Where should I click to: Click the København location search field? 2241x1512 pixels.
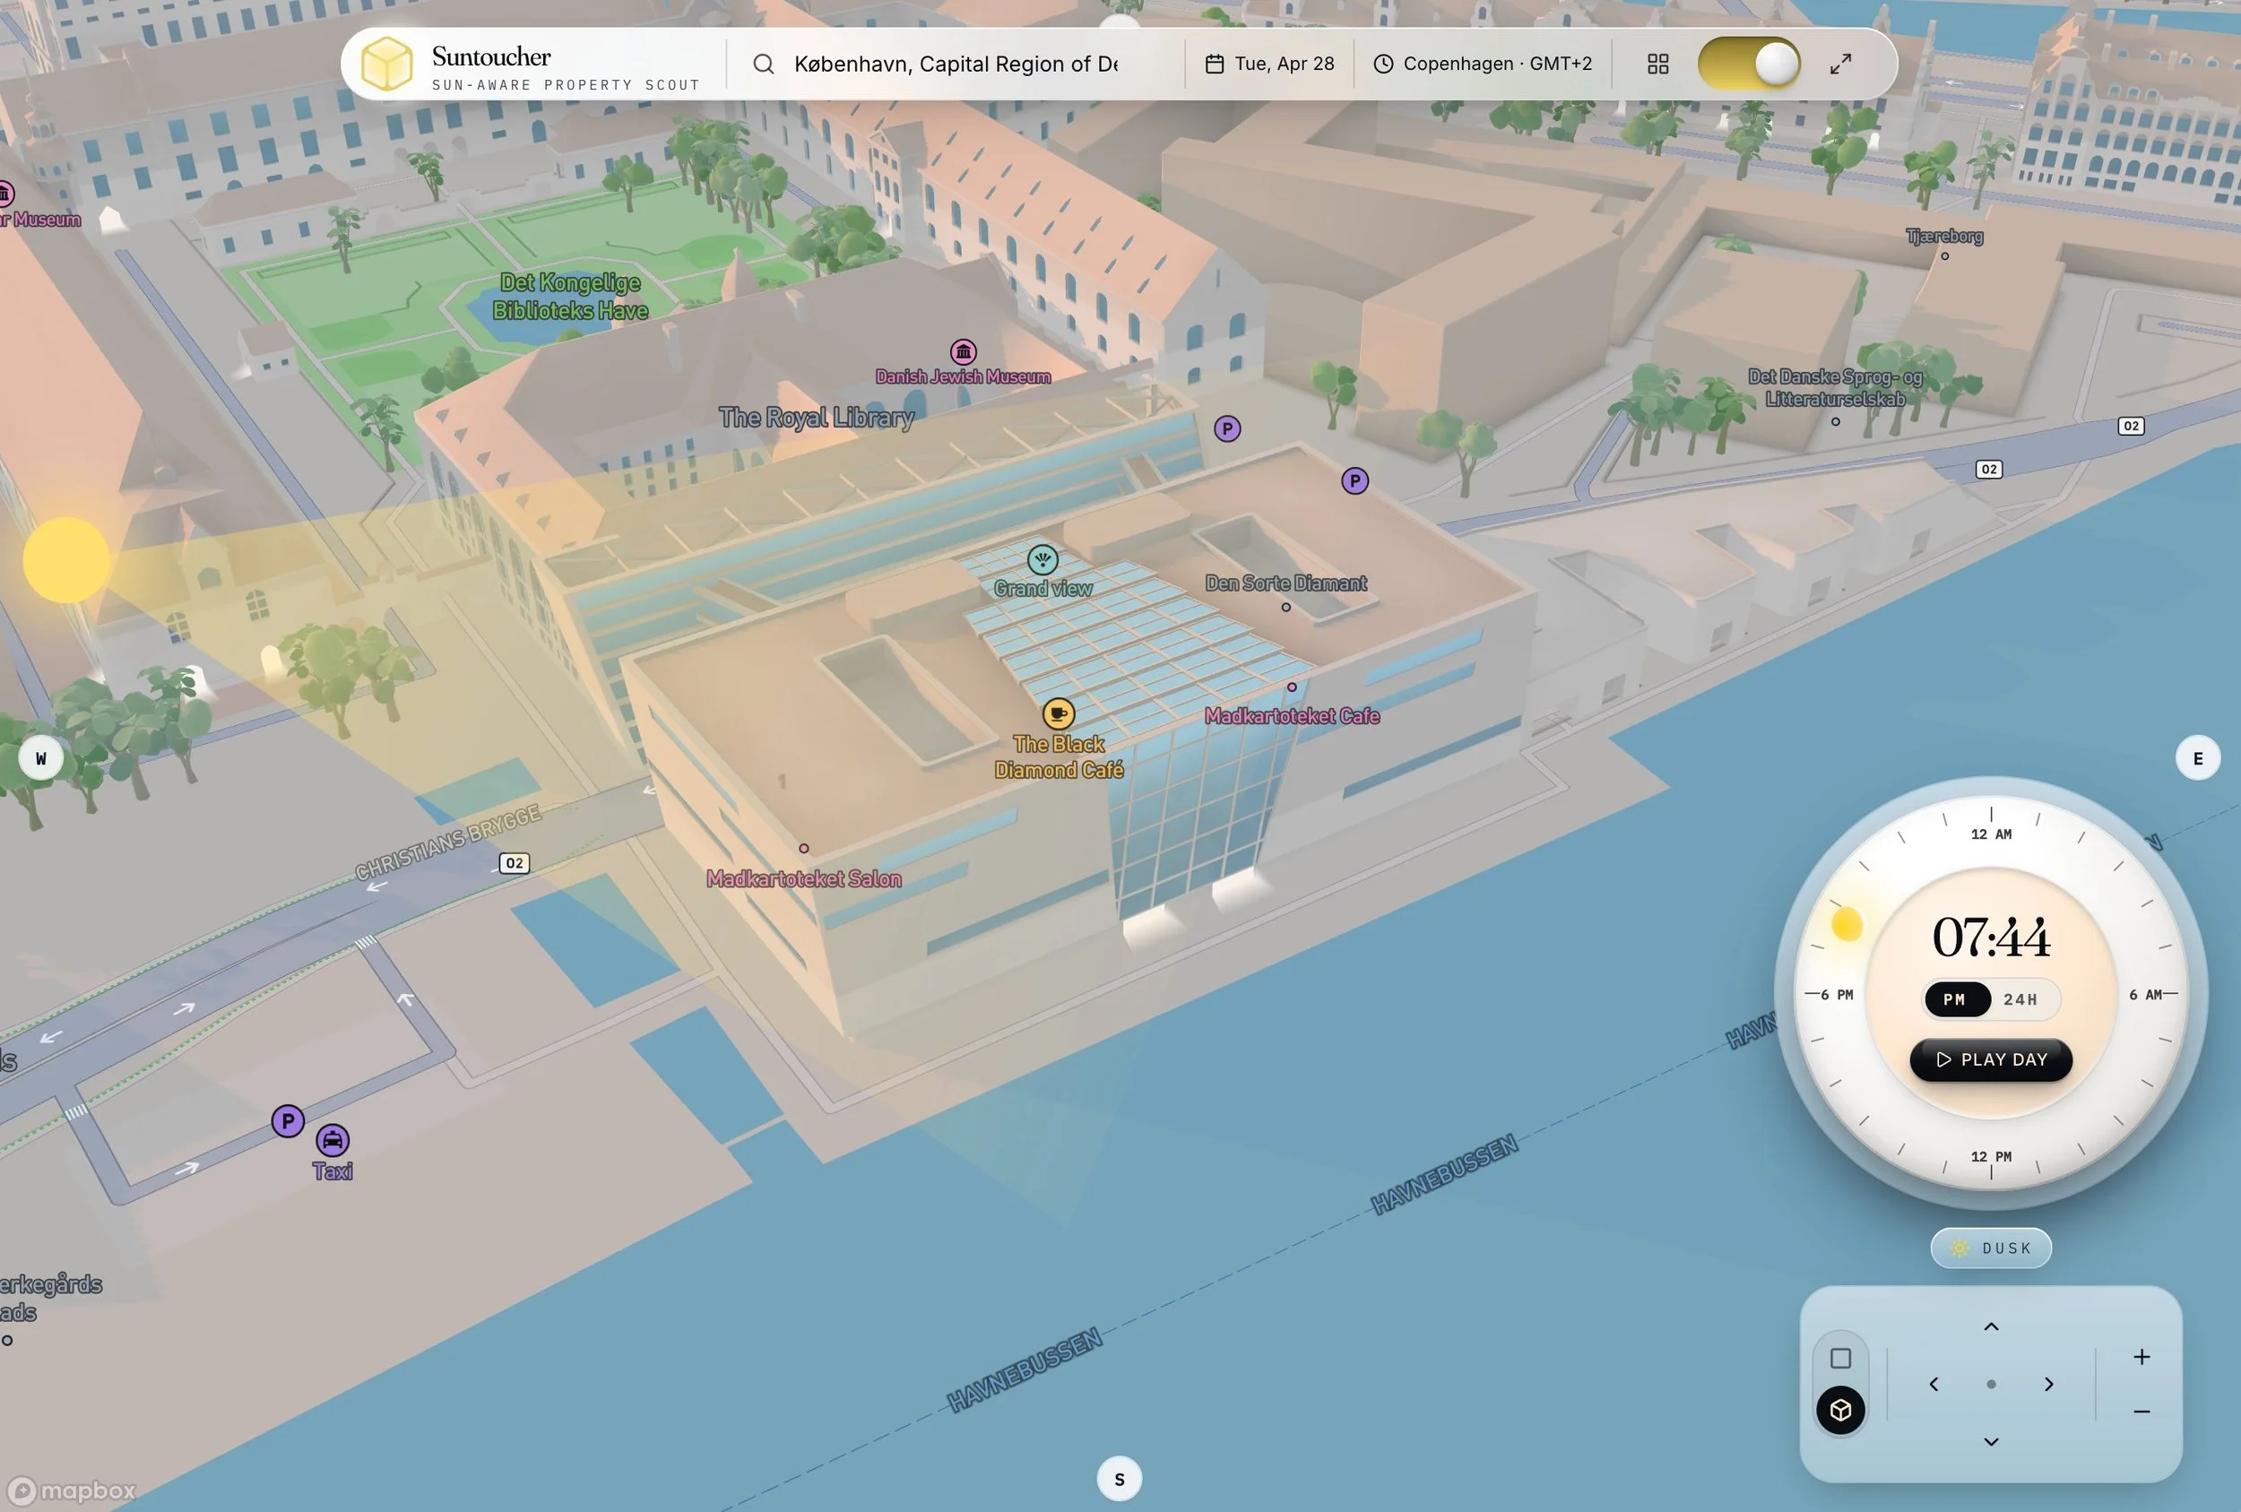coord(955,64)
